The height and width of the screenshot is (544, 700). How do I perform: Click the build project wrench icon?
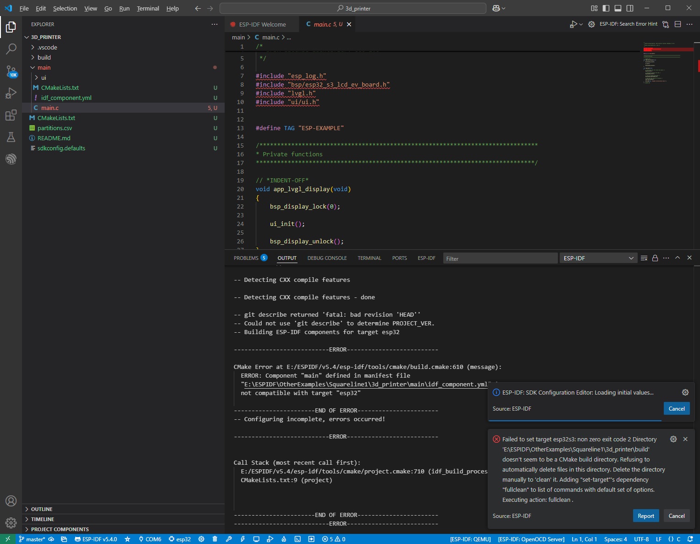[x=229, y=539]
